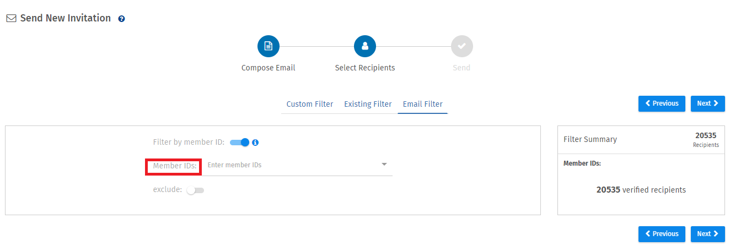Click the Filter Summary panel header

[591, 140]
